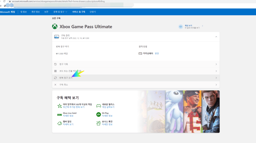Click the code or gift card QR icon
Screen dimensions: 256x143
pyautogui.click(x=55, y=71)
